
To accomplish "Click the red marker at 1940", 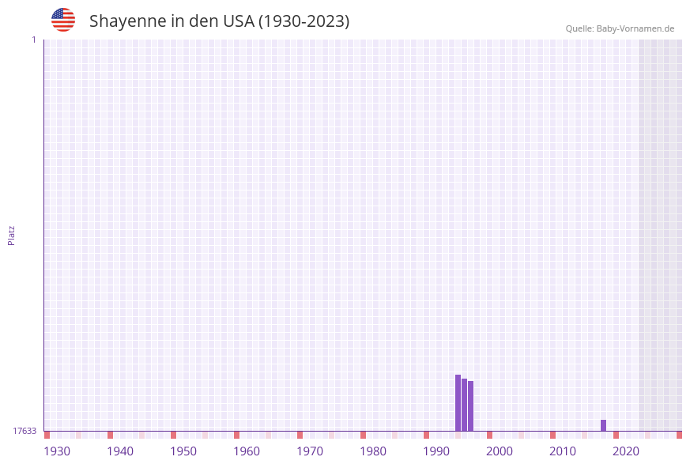I will tap(111, 434).
